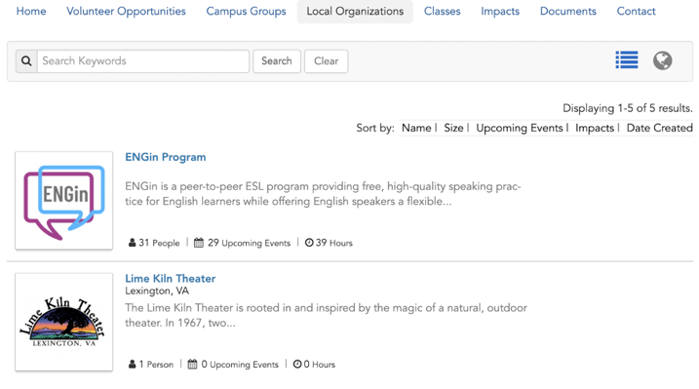This screenshot has width=699, height=389.
Task: Click the calendar icon beside 29 Upcoming Events
Action: point(199,243)
